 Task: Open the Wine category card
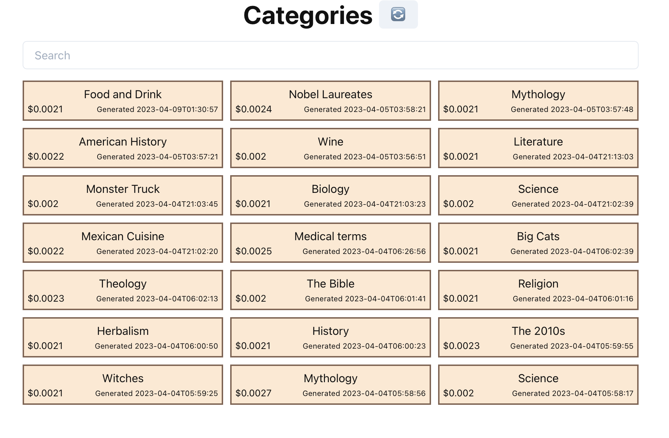pos(330,148)
